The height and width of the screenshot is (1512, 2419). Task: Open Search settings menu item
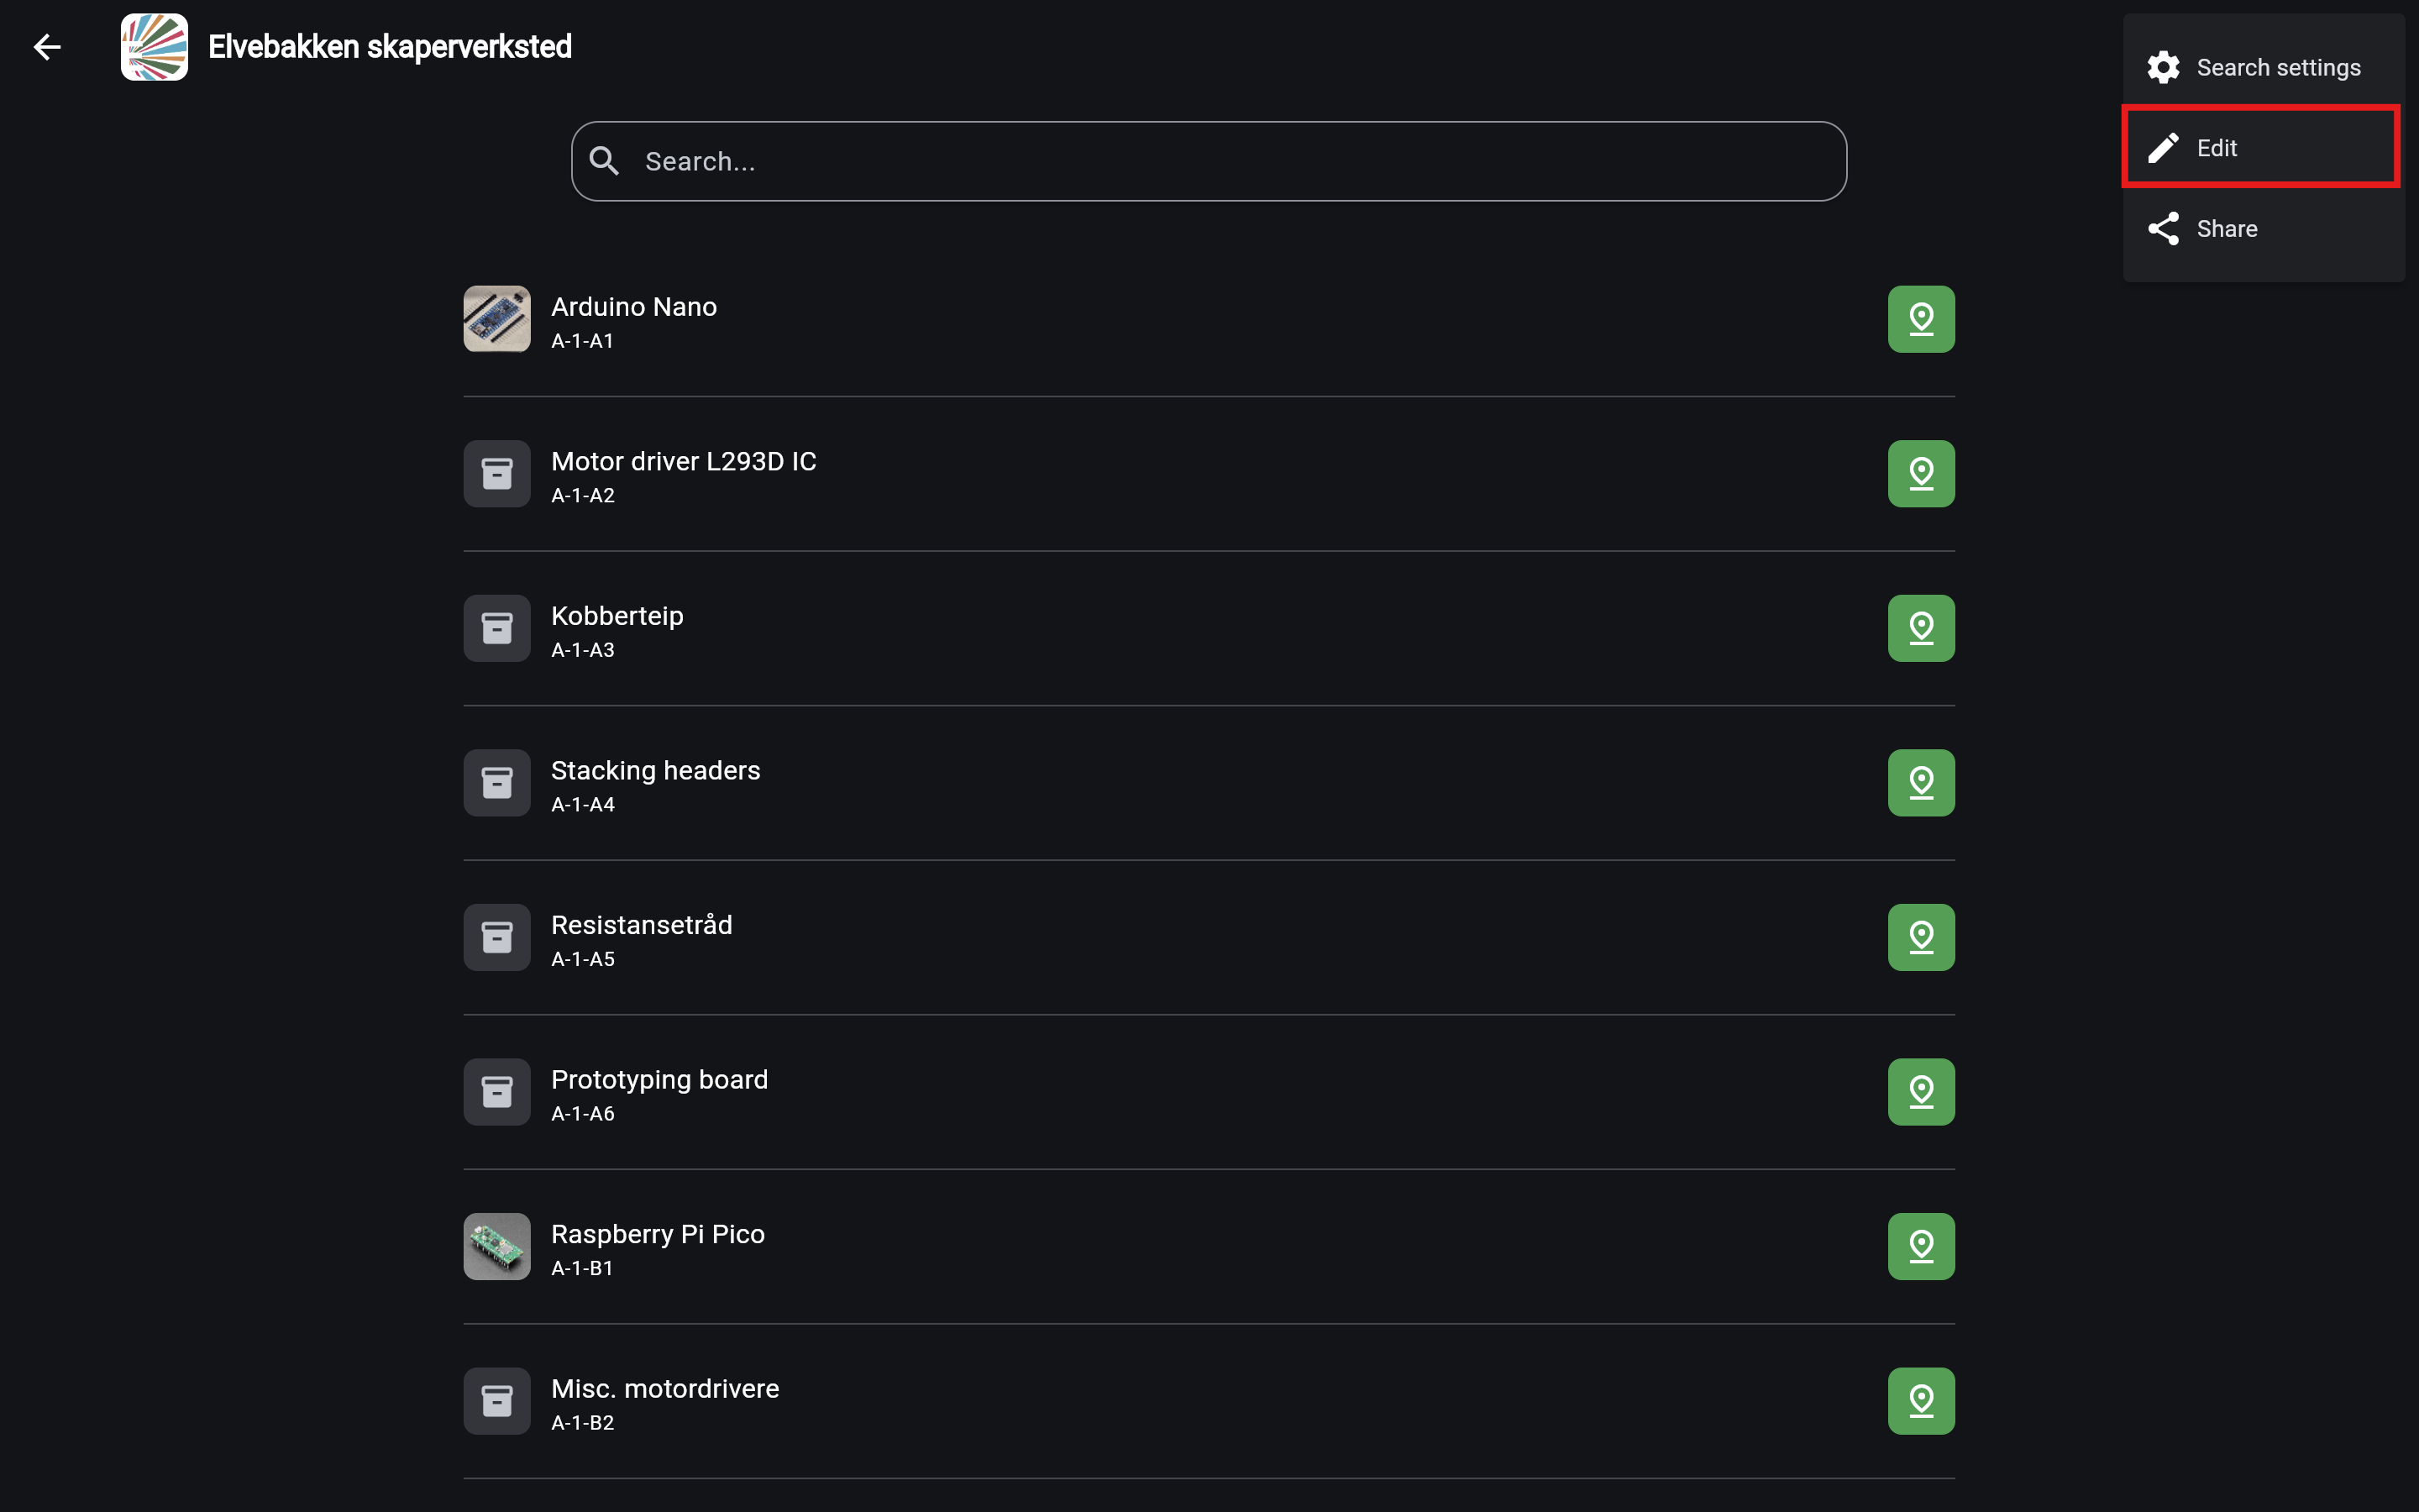(2263, 67)
